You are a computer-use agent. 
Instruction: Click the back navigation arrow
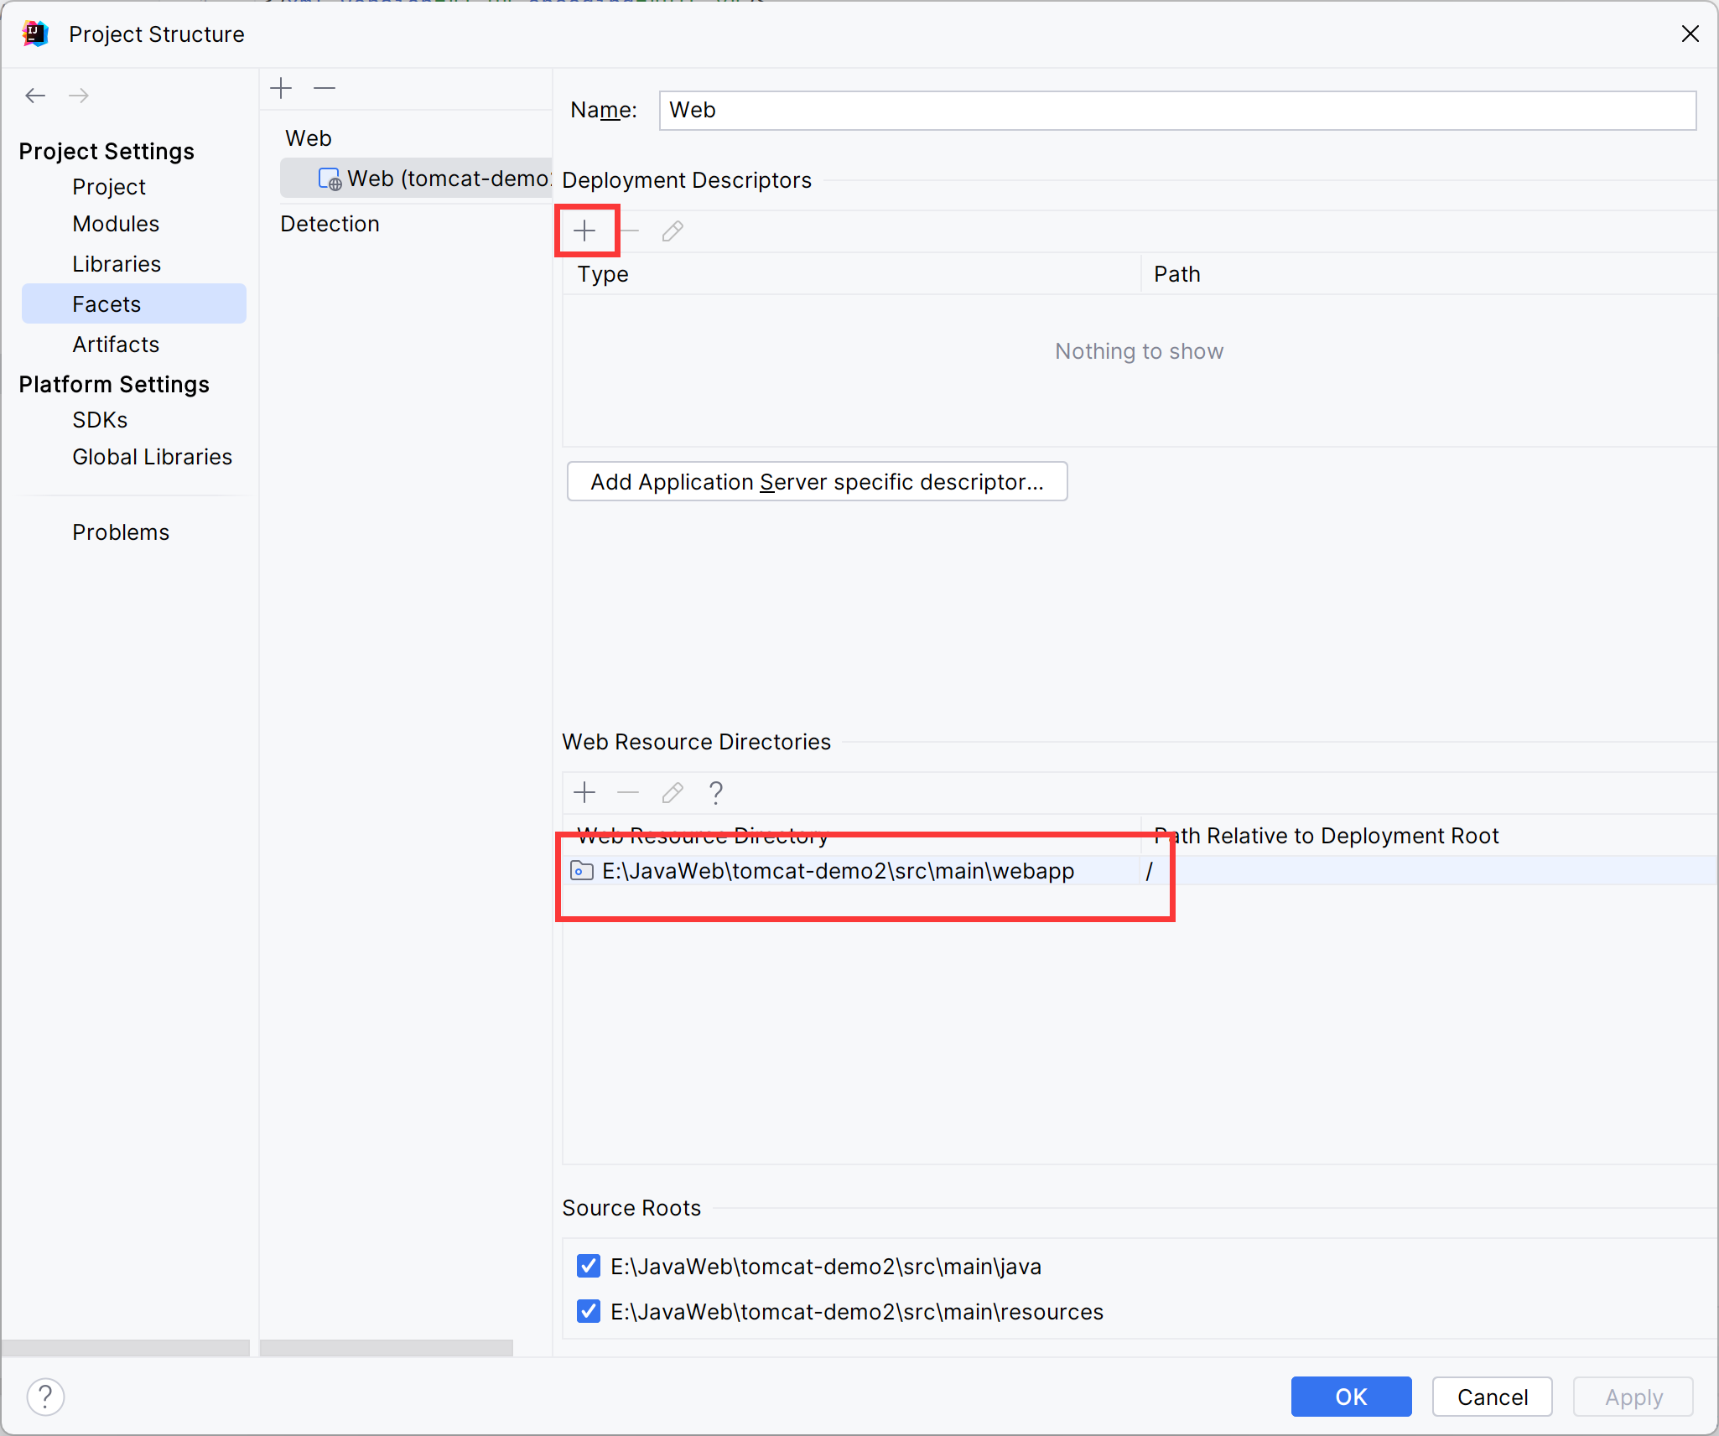(x=35, y=96)
